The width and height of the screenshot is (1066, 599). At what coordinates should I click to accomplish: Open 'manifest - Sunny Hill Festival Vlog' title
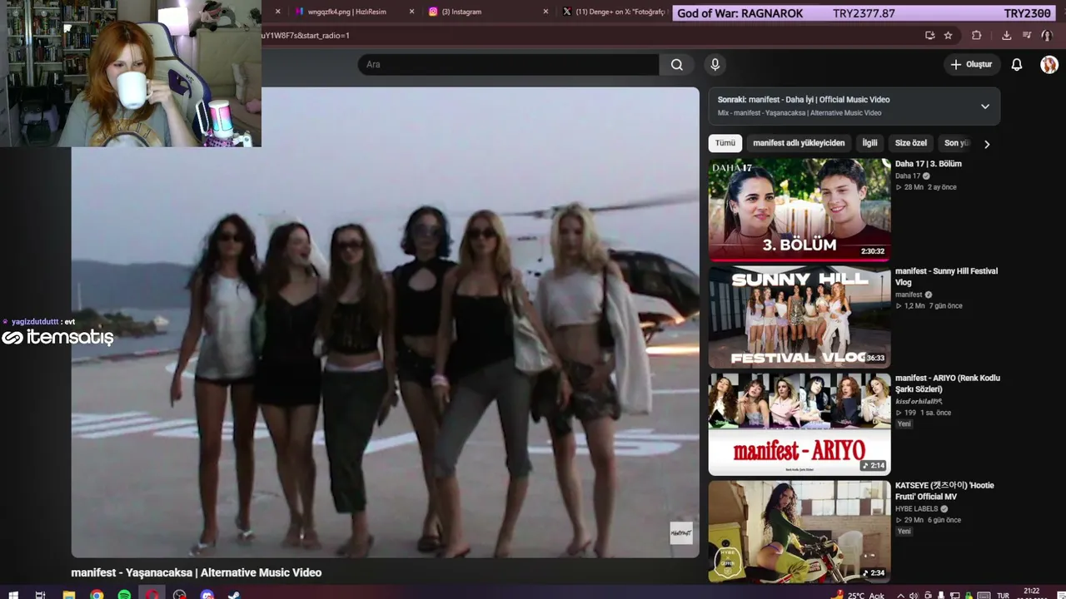point(946,277)
